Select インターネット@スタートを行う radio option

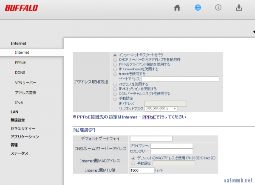click(x=115, y=55)
